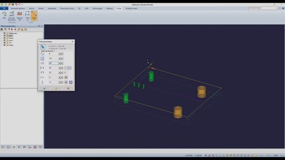This screenshot has height=160, width=285.
Task: Decrease hole depth with the left stepper arrow
Action: pos(59,58)
